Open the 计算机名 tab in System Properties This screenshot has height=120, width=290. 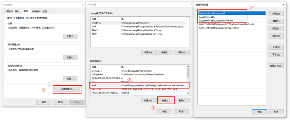click(x=9, y=11)
